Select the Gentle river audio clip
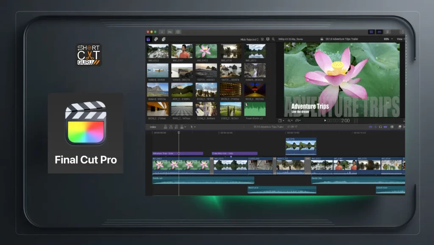This screenshot has height=245, width=434. coord(358,180)
